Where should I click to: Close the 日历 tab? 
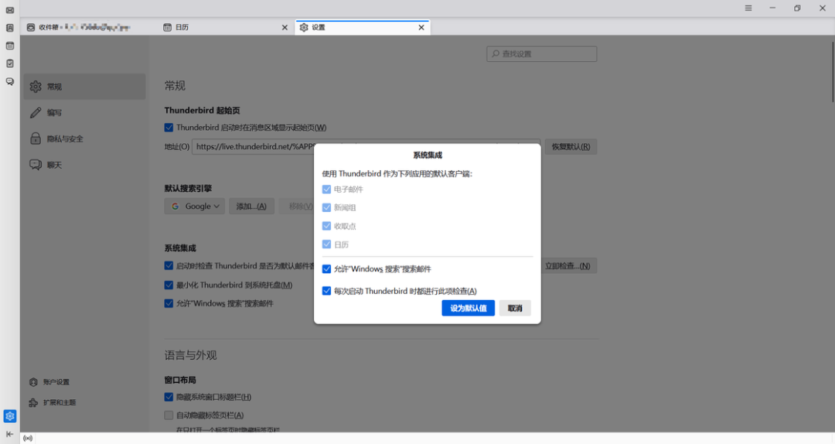pos(285,27)
